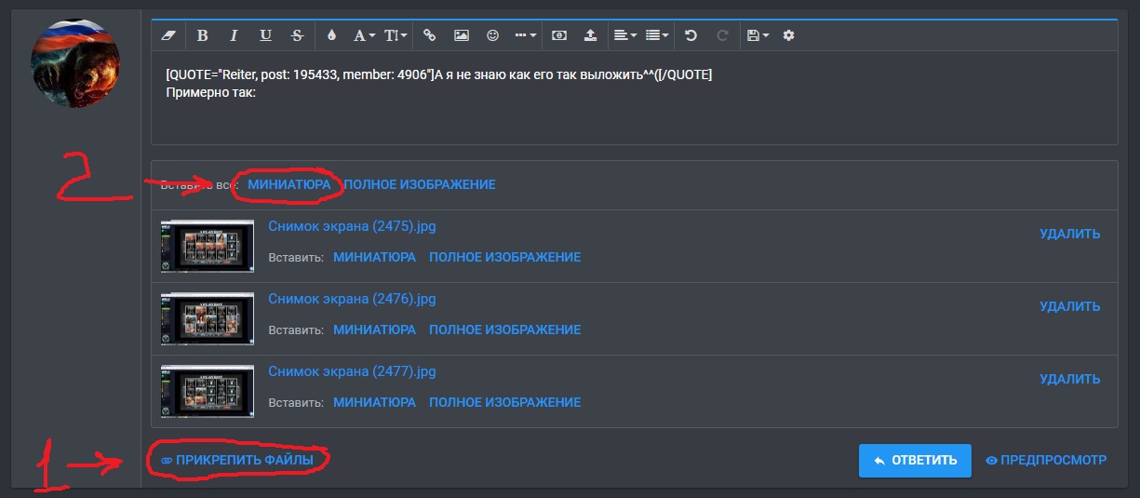
Task: Click the Redo arrow icon
Action: 722,35
